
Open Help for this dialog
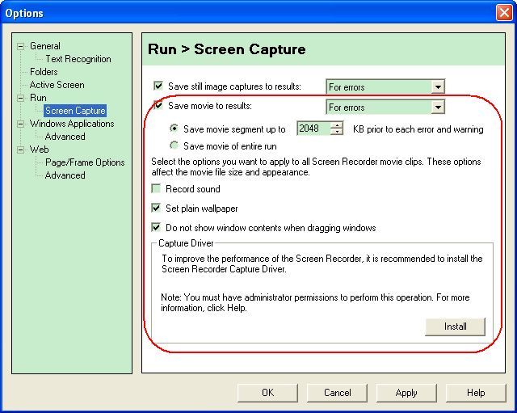476,393
